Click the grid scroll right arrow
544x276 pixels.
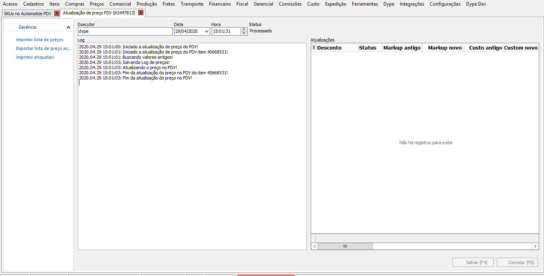536,246
